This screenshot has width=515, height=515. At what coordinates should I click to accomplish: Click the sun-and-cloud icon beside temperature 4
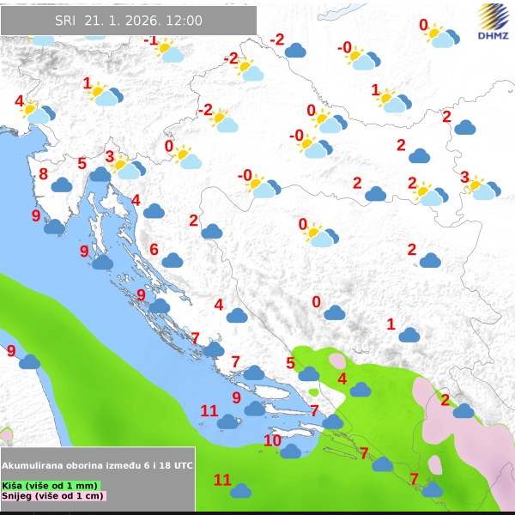pyautogui.click(x=38, y=112)
